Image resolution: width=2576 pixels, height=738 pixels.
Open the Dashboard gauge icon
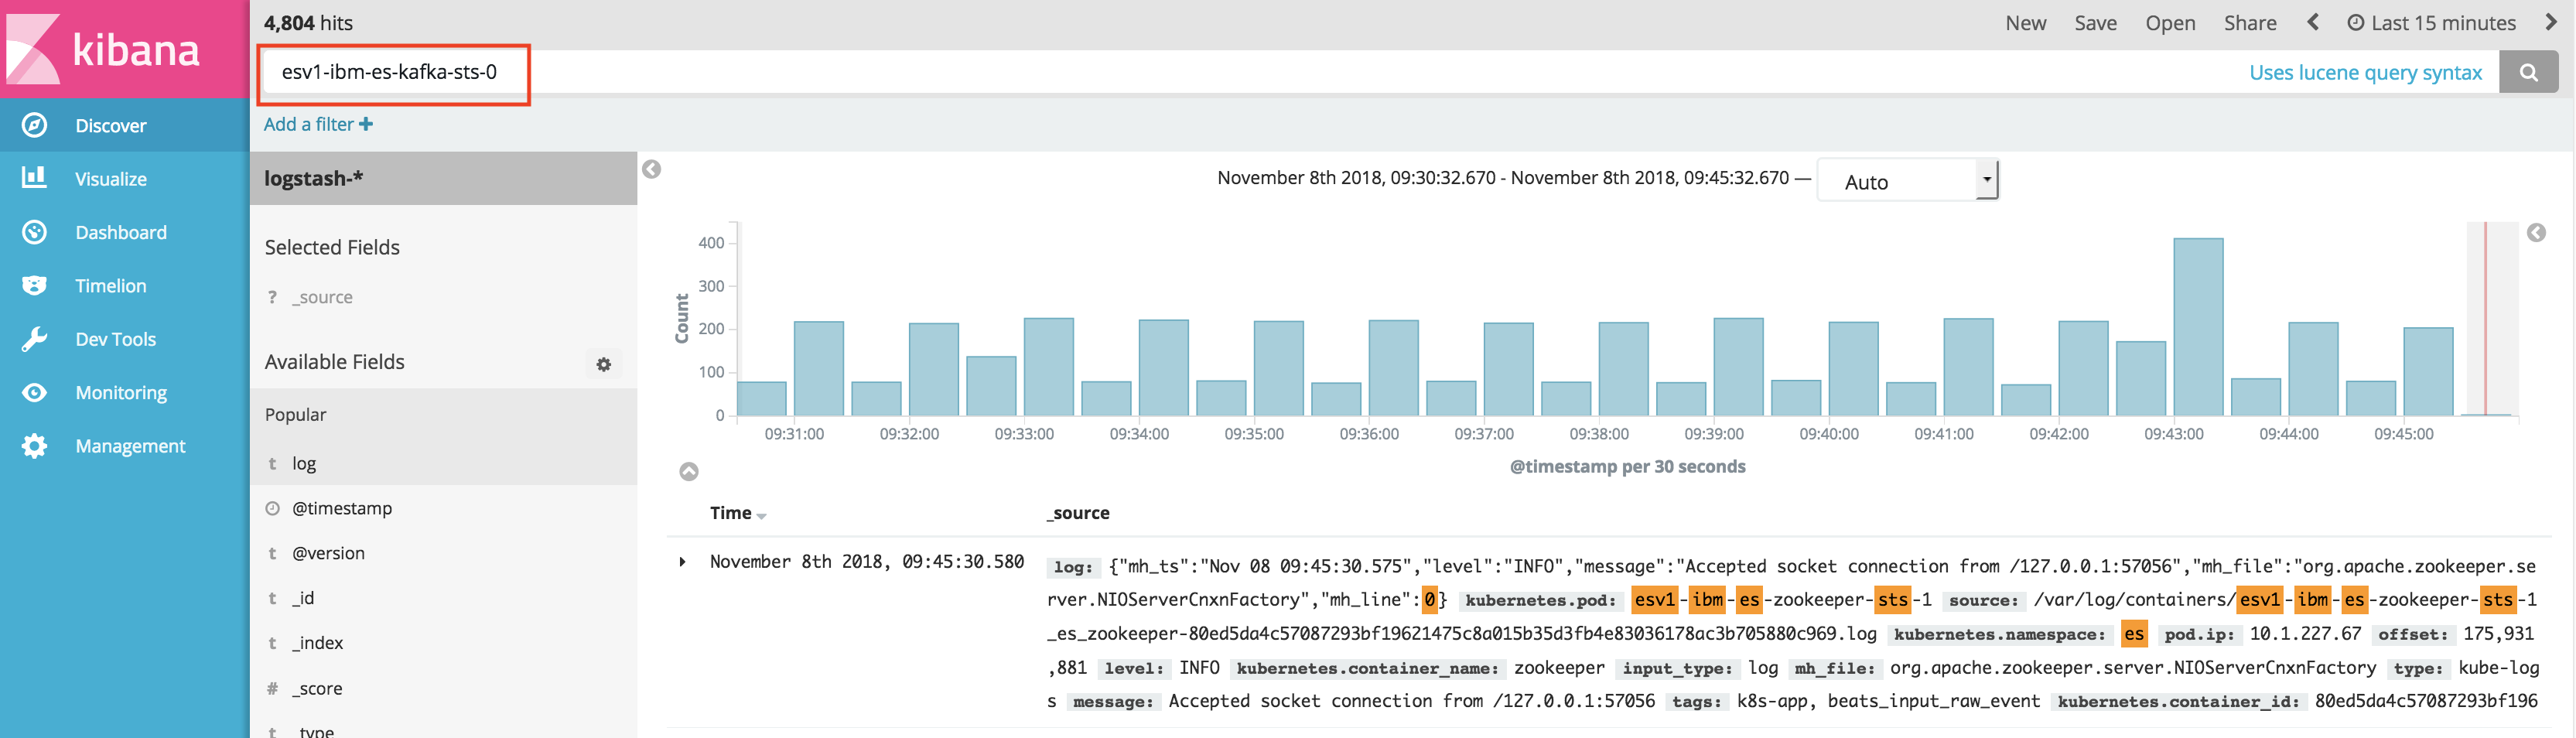point(34,232)
